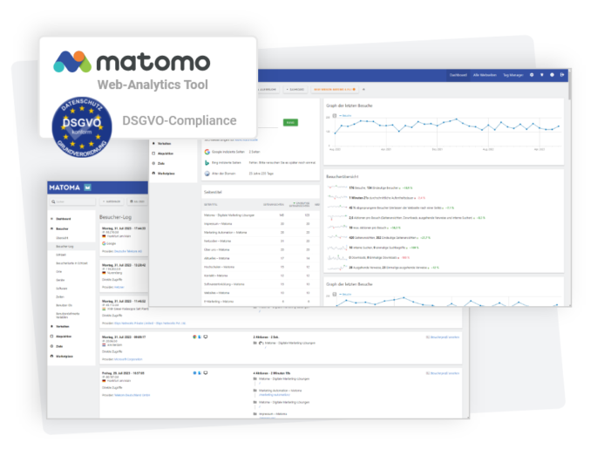The height and width of the screenshot is (456, 611).
Task: Expand Verhalten in the Dashboard window sidebar
Action: [x=164, y=143]
